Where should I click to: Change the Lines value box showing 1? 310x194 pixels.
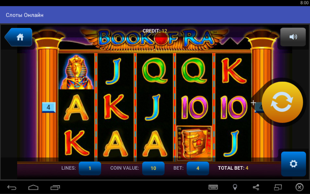point(90,168)
